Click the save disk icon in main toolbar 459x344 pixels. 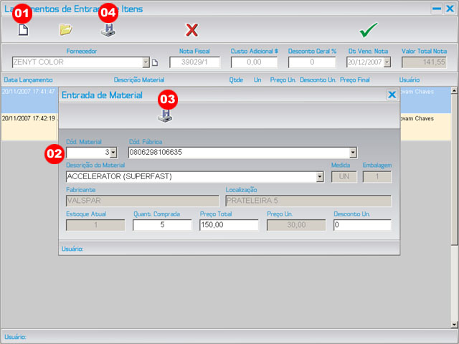107,30
